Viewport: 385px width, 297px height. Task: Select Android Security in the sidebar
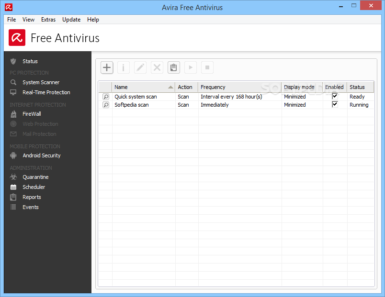coord(42,155)
